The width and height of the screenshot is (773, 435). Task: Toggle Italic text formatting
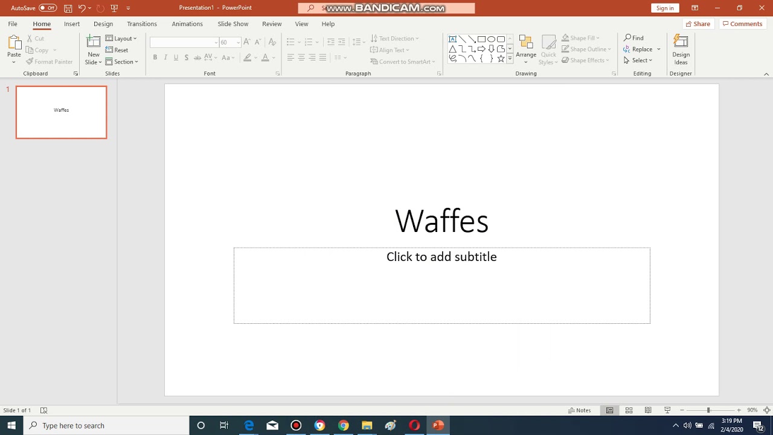[x=165, y=57]
